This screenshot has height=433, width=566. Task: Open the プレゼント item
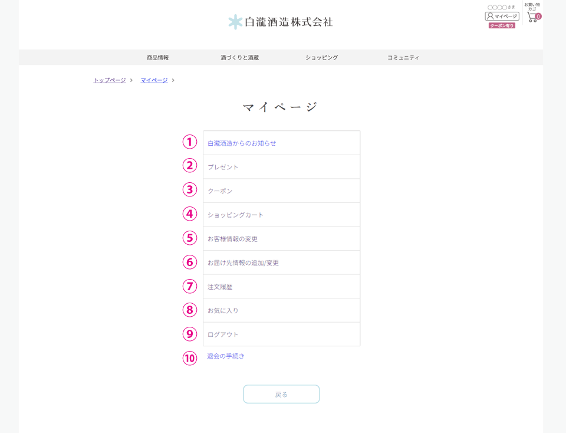(x=282, y=167)
